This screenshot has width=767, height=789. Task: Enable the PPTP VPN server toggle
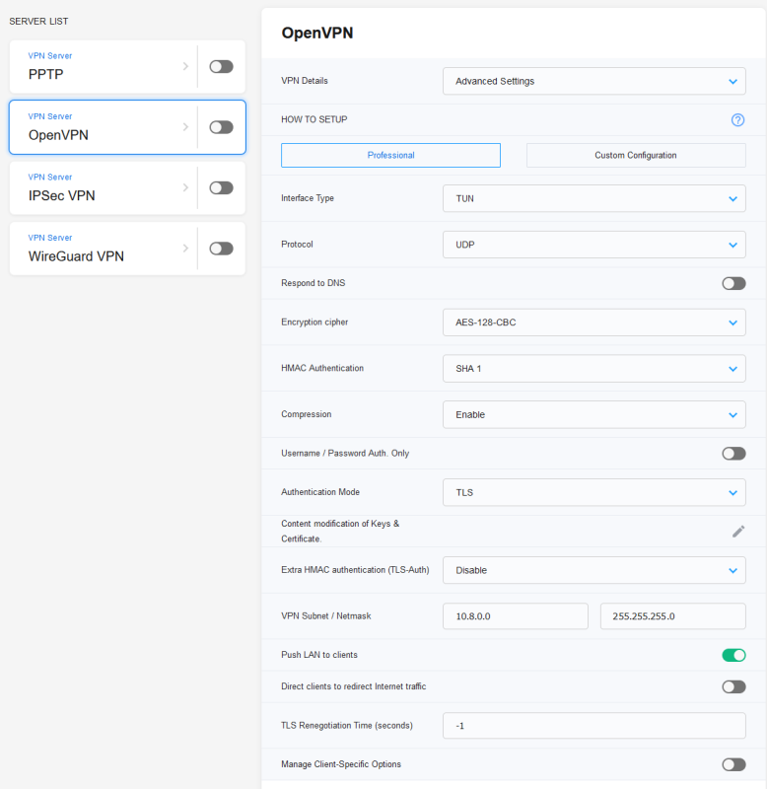221,66
